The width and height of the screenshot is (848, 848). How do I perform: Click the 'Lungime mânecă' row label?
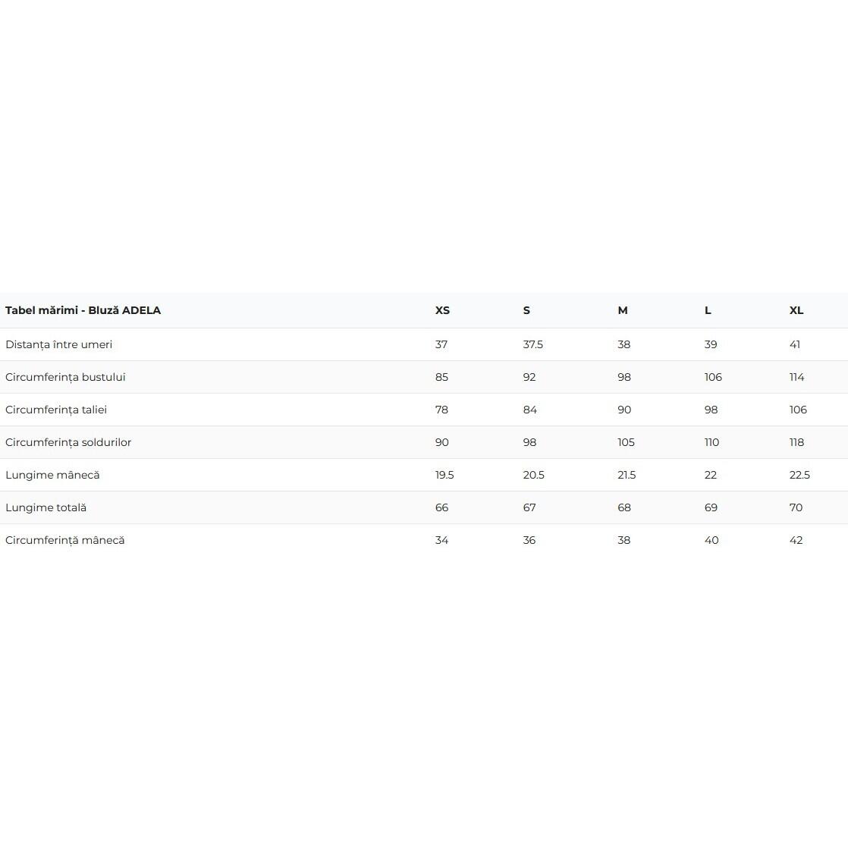pos(52,475)
